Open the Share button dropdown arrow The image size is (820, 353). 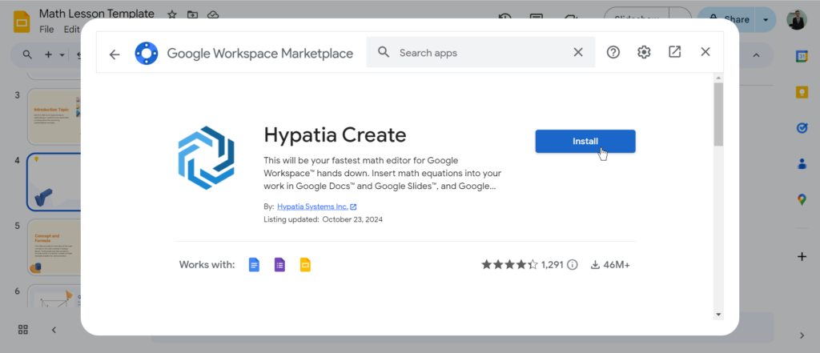[x=766, y=19]
